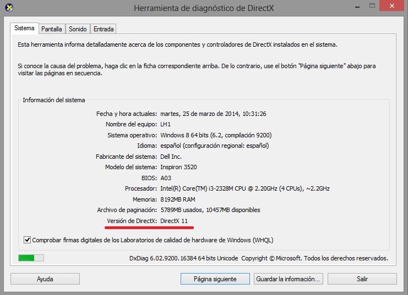408x295 pixels.
Task: Go to Página siguiente
Action: coord(215,279)
